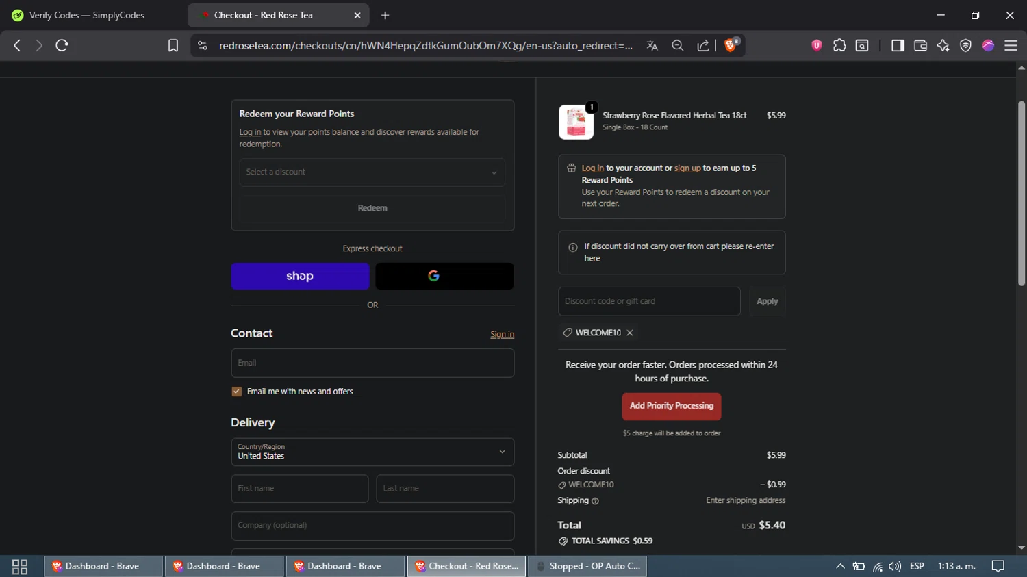Reload the checkout page
Viewport: 1027px width, 577px height.
(62, 45)
